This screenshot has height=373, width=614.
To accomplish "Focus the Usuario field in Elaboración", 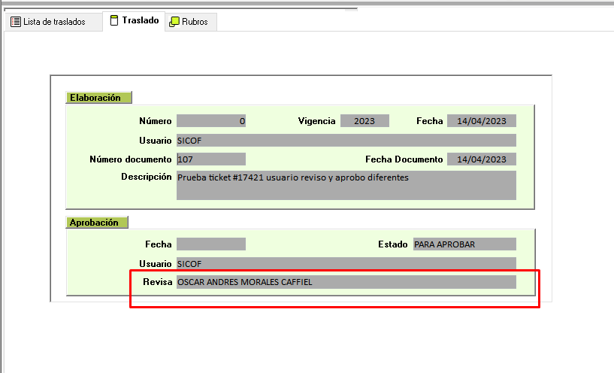I will (x=346, y=140).
